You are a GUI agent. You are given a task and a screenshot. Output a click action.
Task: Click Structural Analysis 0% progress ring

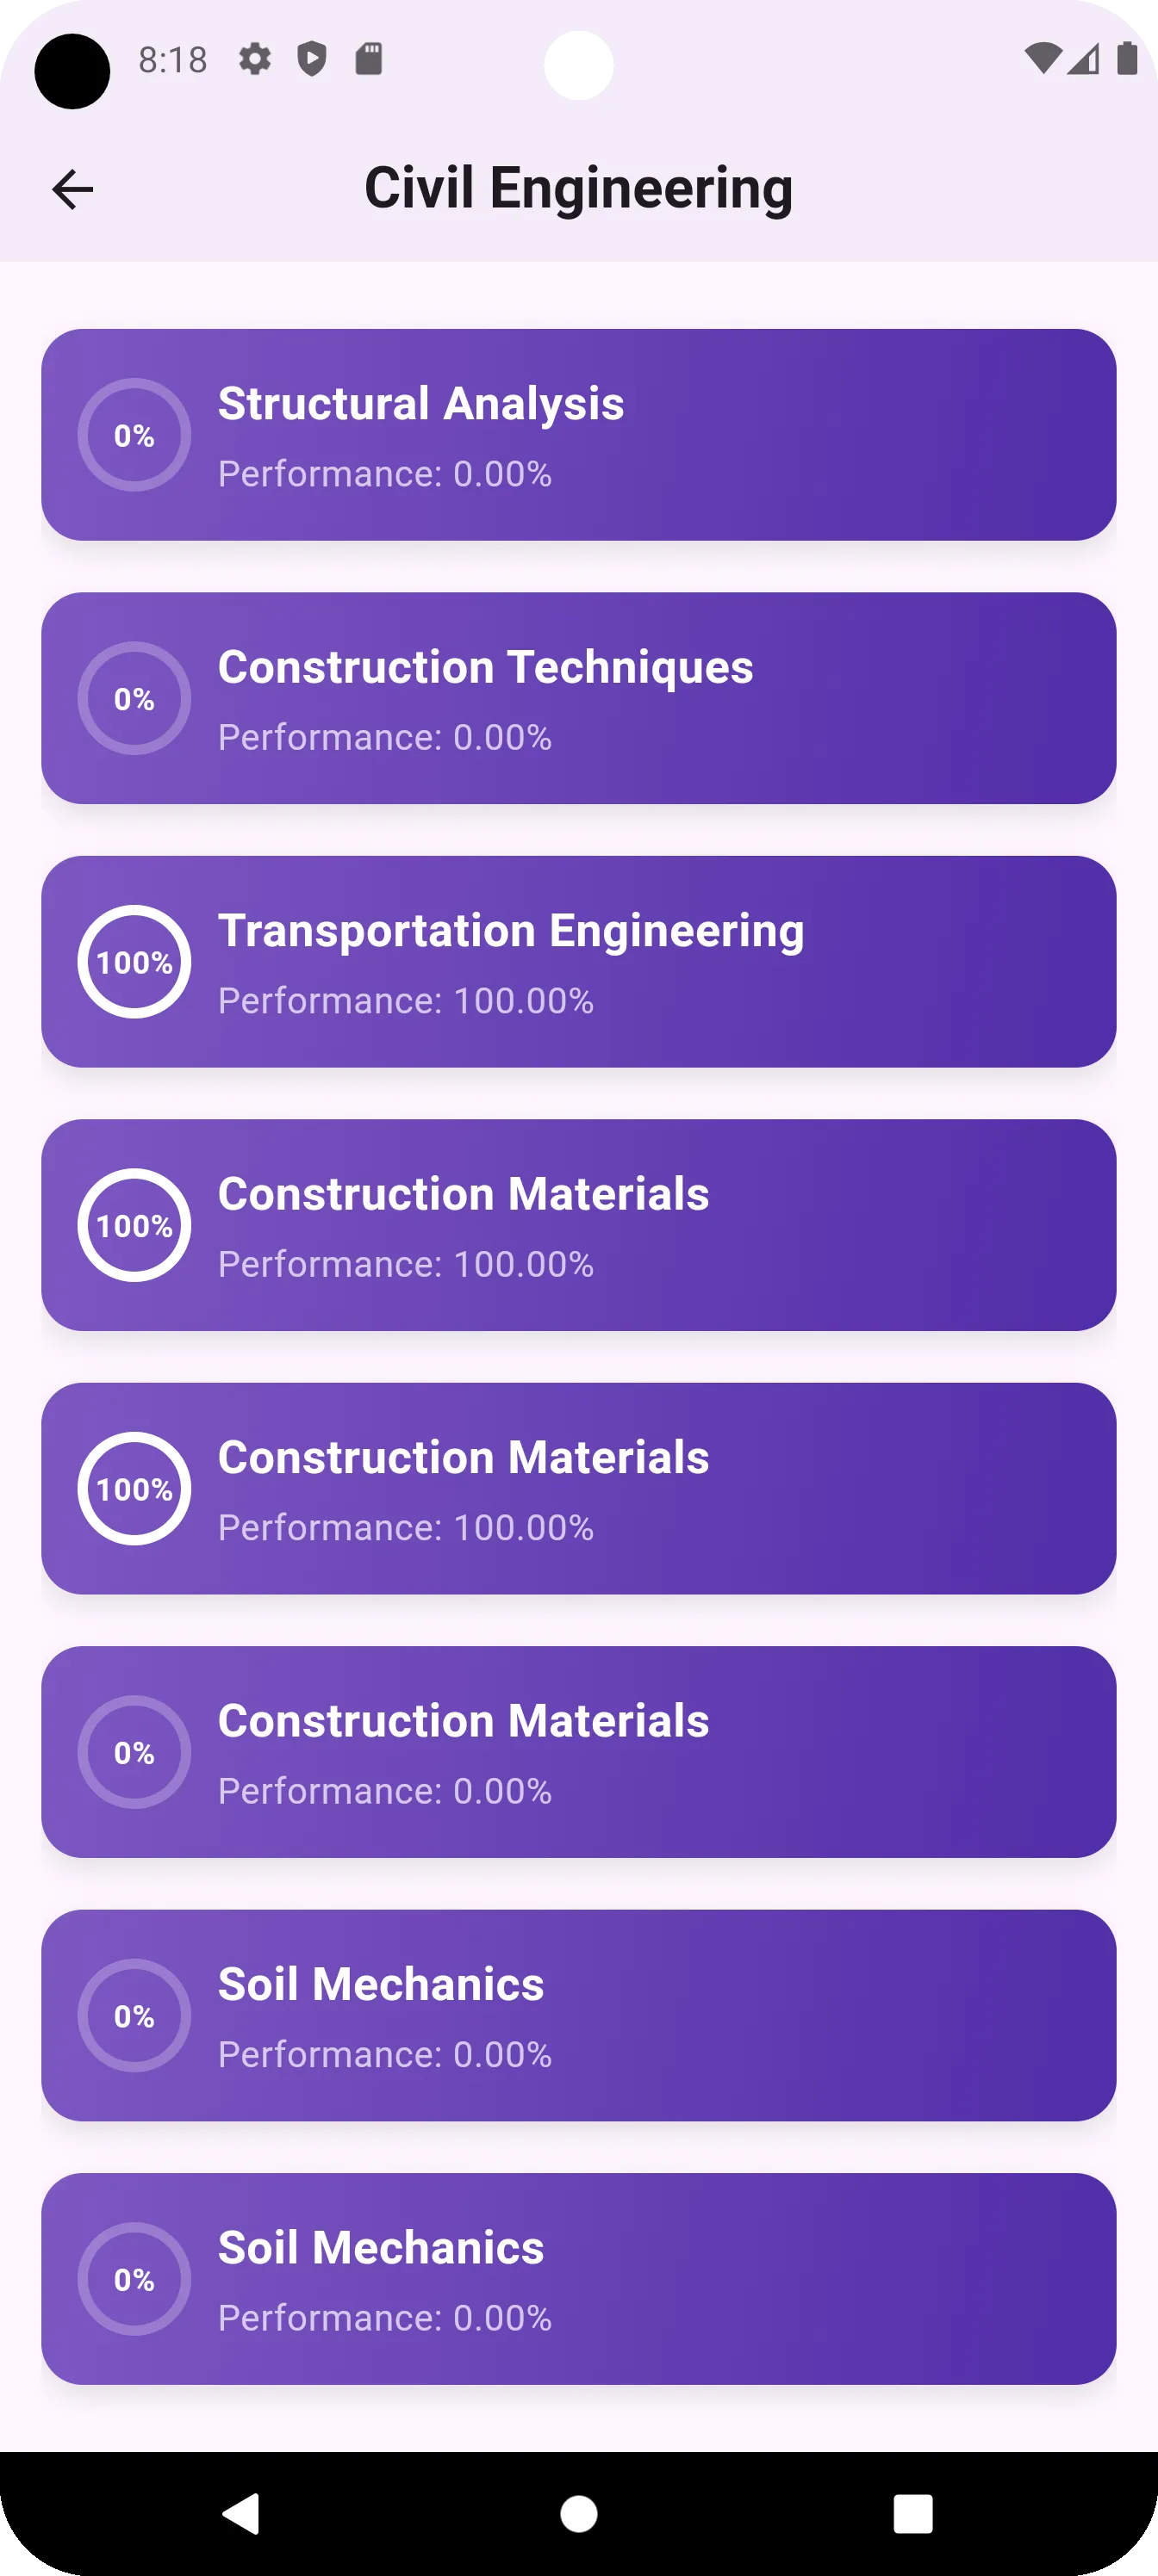[x=134, y=435]
